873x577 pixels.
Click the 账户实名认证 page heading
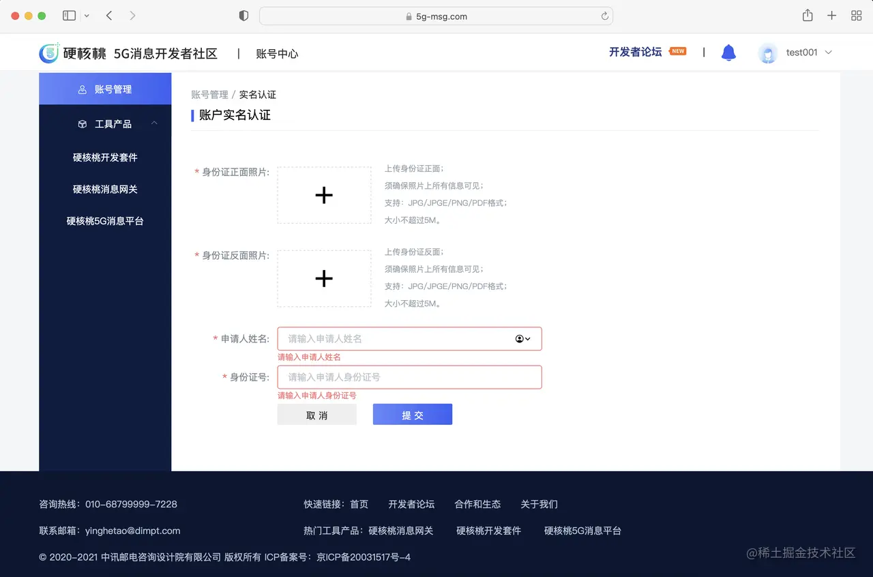(x=235, y=115)
